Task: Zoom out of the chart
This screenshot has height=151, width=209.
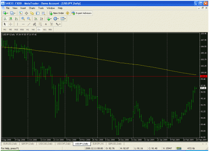Action: tap(29, 19)
